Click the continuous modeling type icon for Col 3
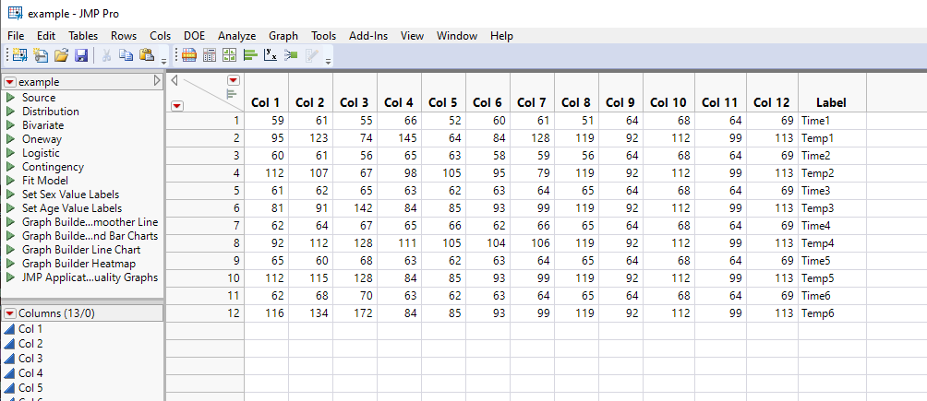Viewport: 927px width, 401px height. pyautogui.click(x=9, y=359)
